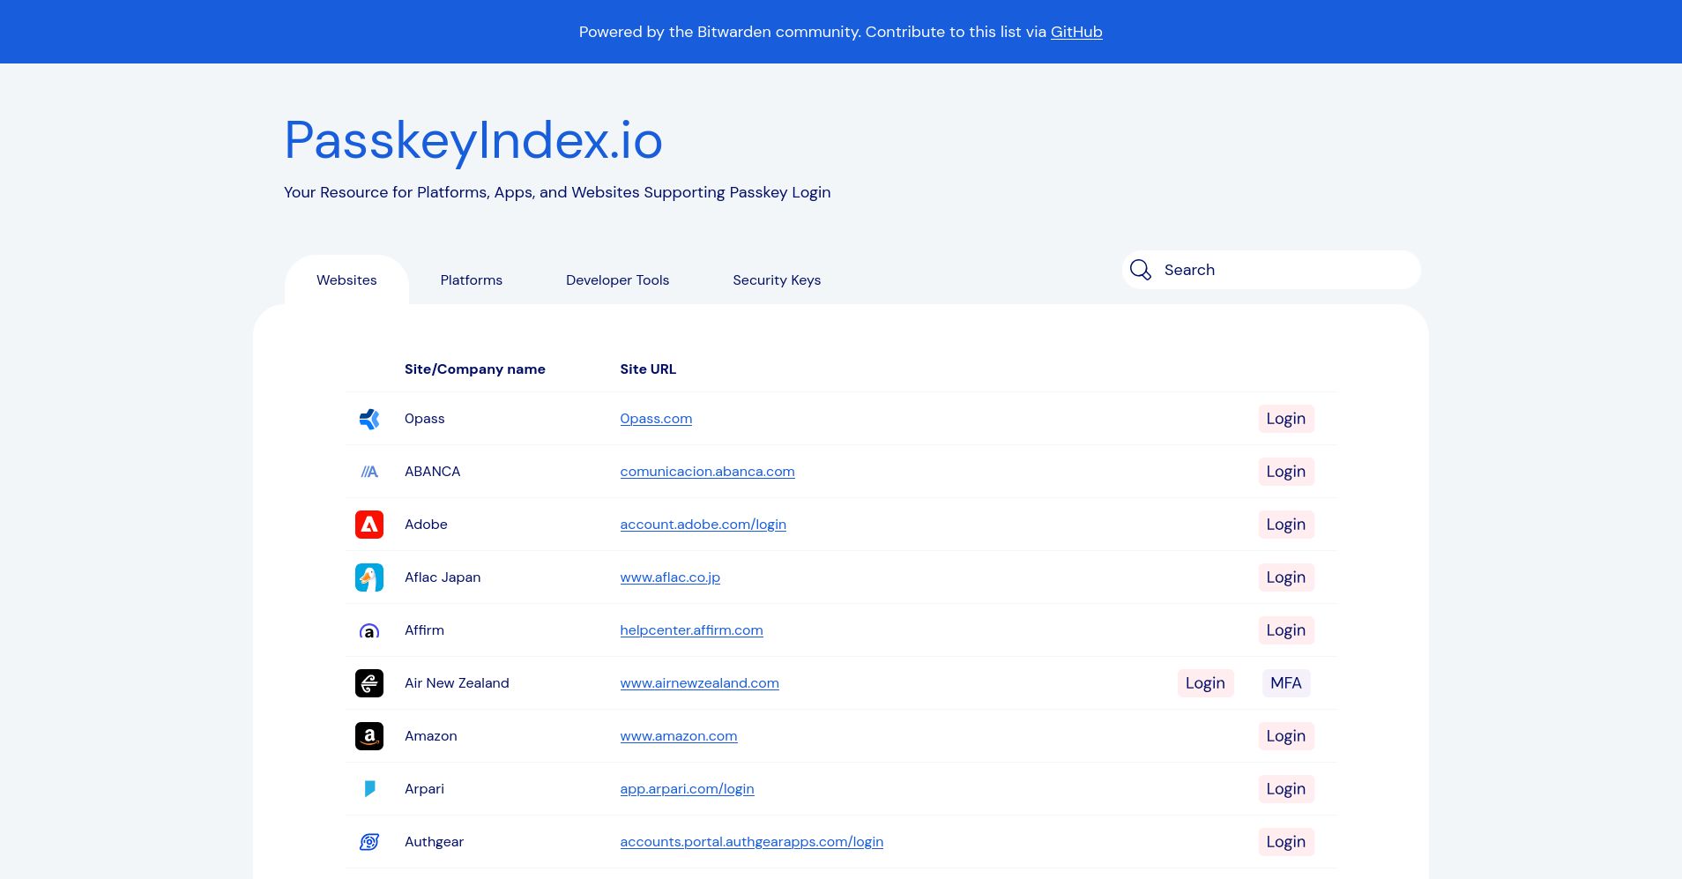Open the account.adobe.com/login link
The image size is (1682, 879).
[x=703, y=524]
